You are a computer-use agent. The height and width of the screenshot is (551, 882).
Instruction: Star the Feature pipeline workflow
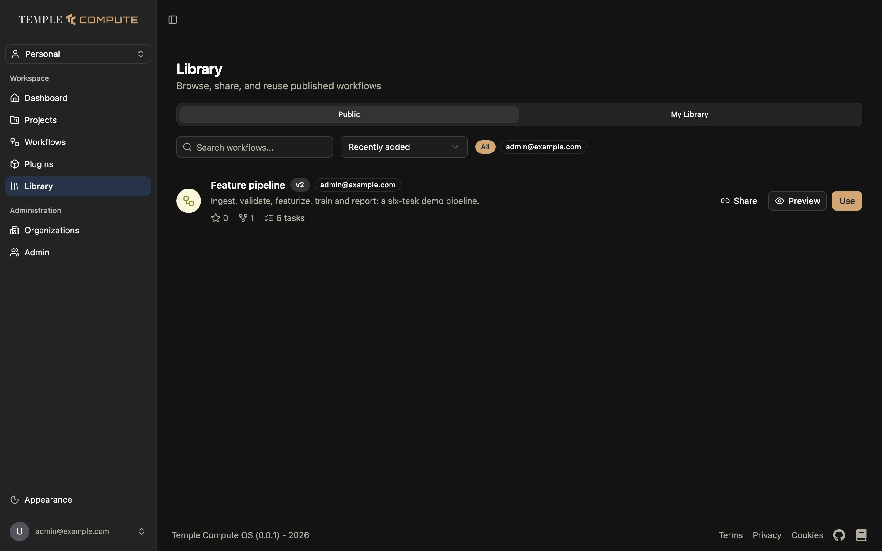[x=215, y=218]
